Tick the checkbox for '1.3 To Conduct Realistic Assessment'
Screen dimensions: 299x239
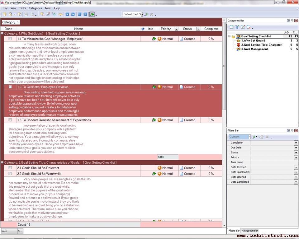(10, 120)
